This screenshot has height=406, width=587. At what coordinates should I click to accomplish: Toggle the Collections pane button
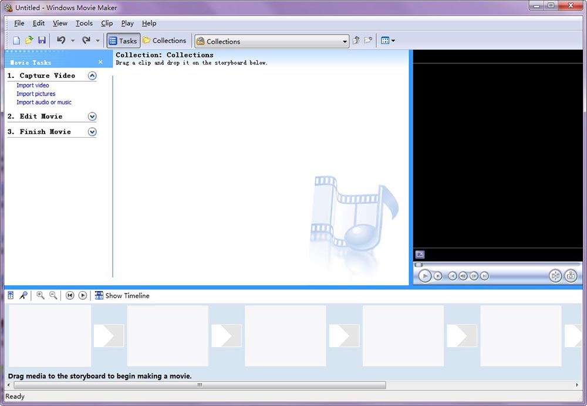164,40
